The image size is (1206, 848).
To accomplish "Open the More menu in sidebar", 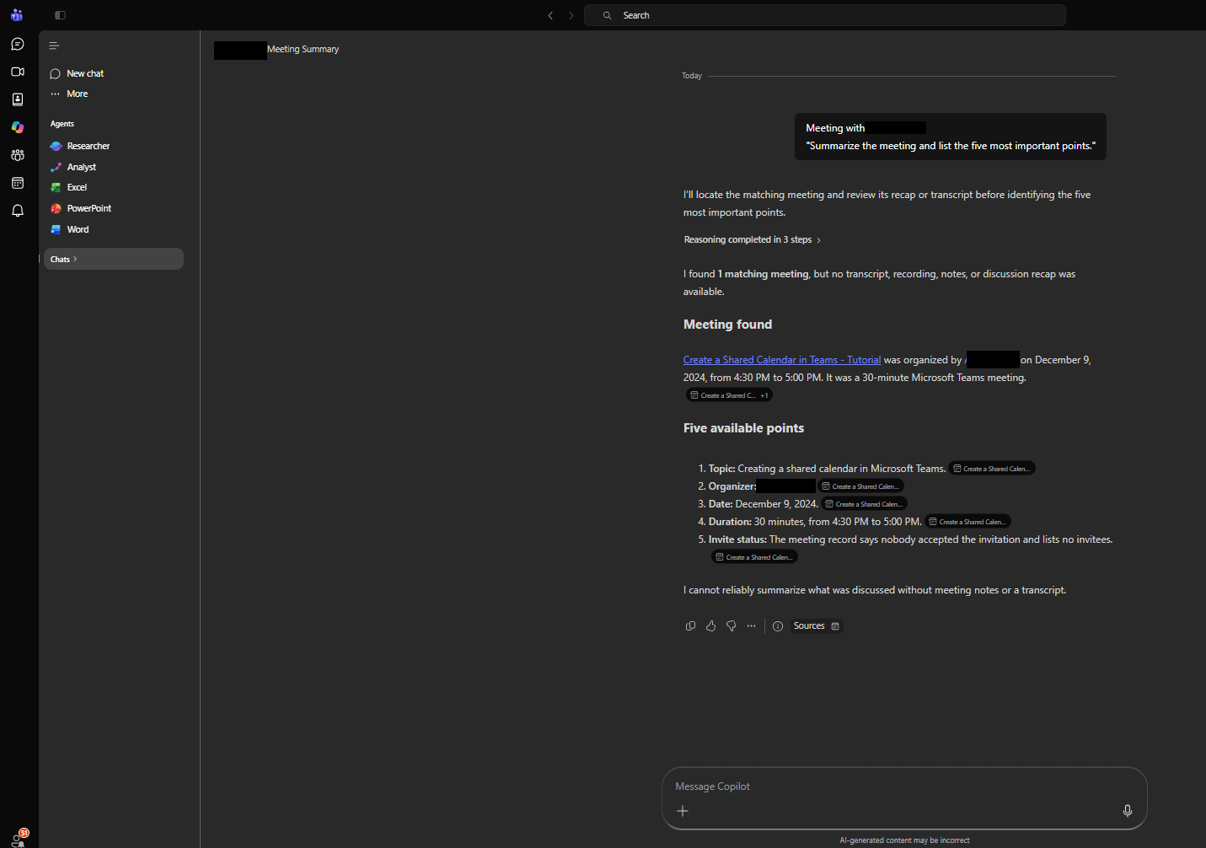I will [x=69, y=94].
